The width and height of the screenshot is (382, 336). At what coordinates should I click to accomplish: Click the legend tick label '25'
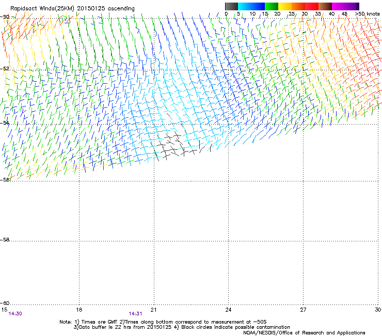click(292, 14)
